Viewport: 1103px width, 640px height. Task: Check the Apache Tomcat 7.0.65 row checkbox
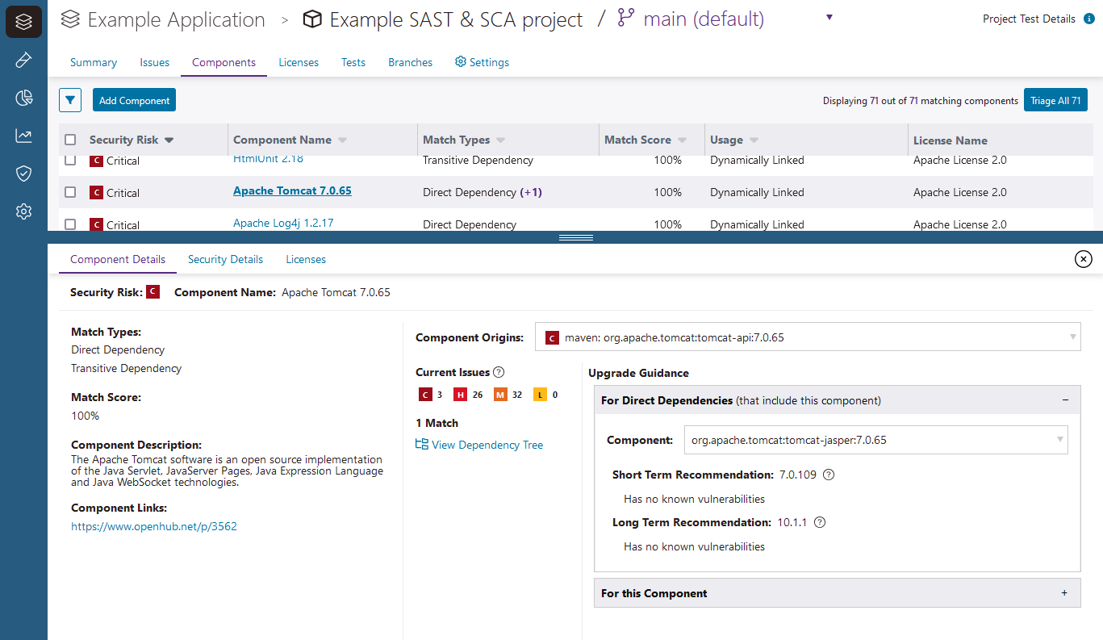click(x=70, y=192)
